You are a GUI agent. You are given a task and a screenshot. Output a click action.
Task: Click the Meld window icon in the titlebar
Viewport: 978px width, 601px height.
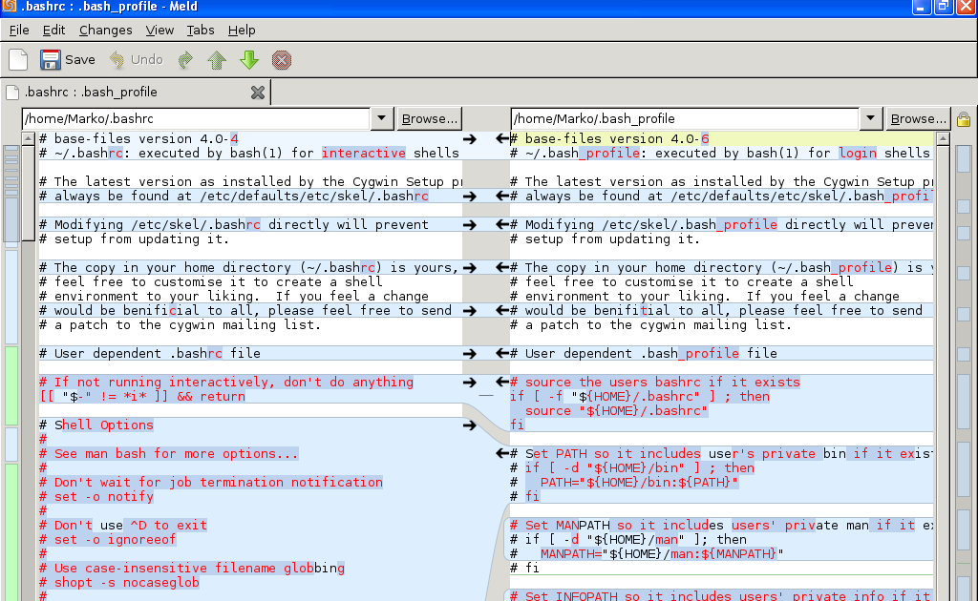point(10,7)
